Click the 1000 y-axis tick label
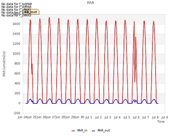This screenshot has height=136, width=182. (x=16, y=54)
